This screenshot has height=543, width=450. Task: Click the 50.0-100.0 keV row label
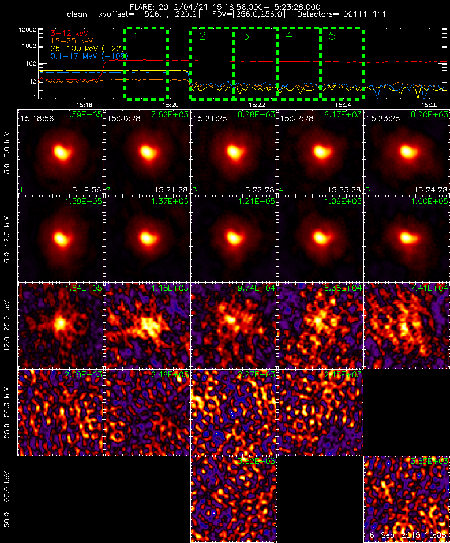[x=7, y=499]
